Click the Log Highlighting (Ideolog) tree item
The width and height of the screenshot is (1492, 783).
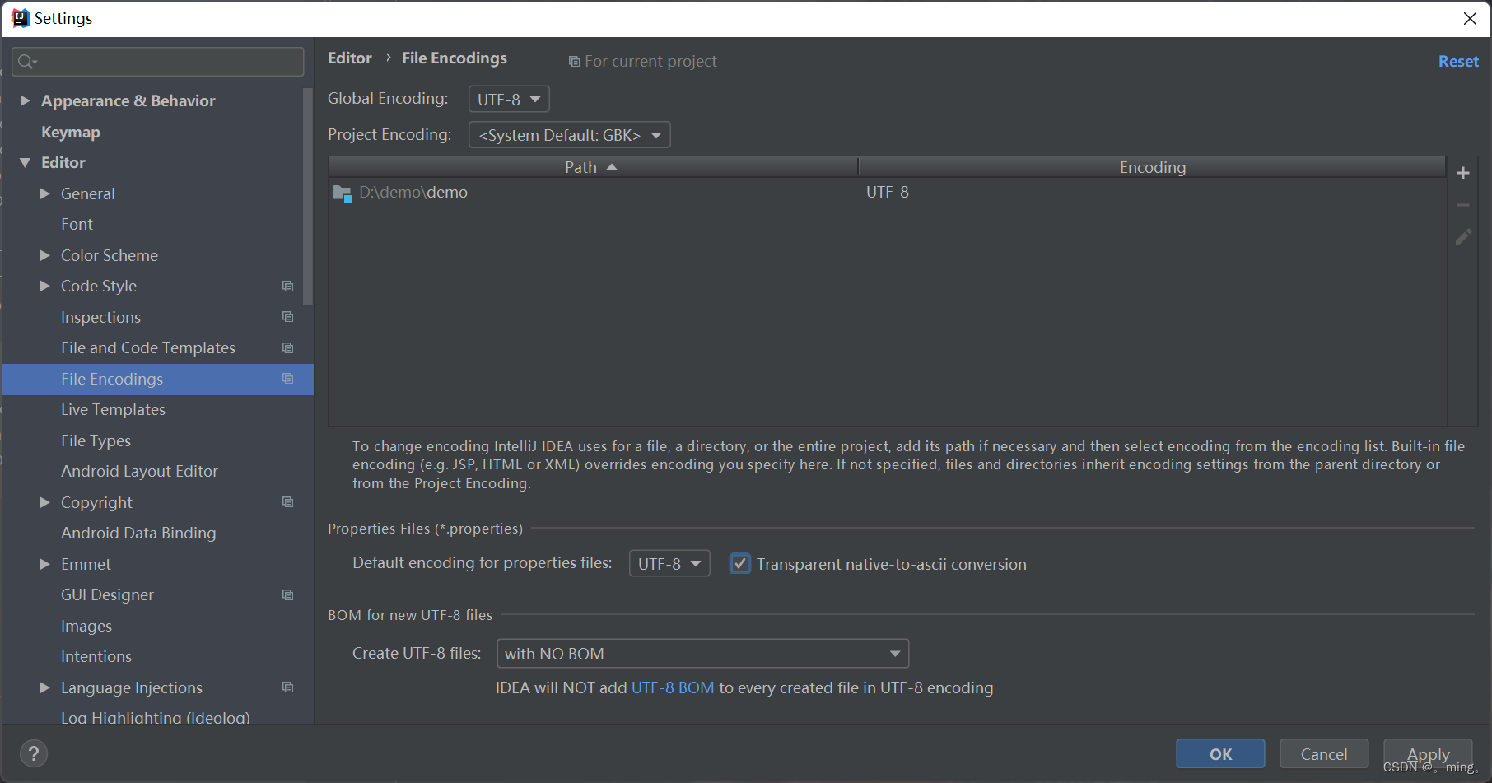(x=156, y=717)
